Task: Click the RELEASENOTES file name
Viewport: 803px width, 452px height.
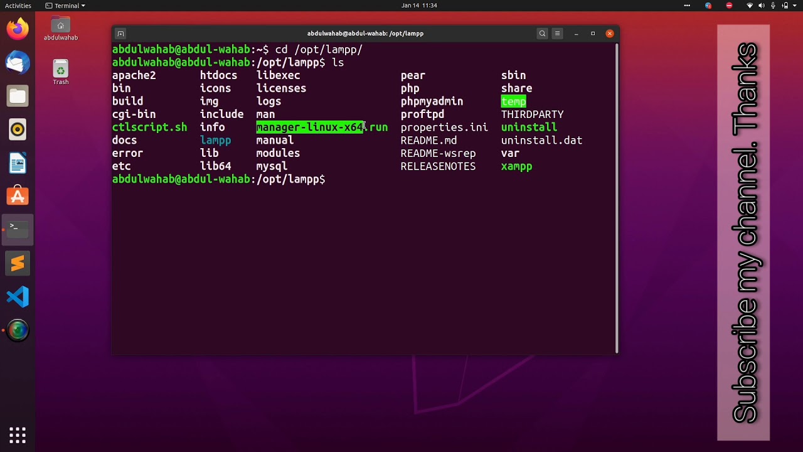Action: [x=438, y=166]
